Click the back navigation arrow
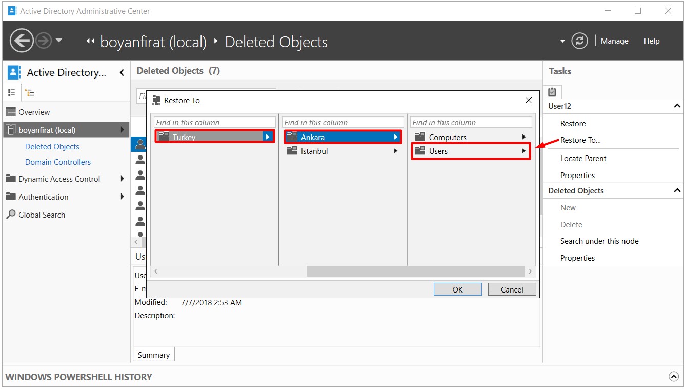 (x=22, y=41)
